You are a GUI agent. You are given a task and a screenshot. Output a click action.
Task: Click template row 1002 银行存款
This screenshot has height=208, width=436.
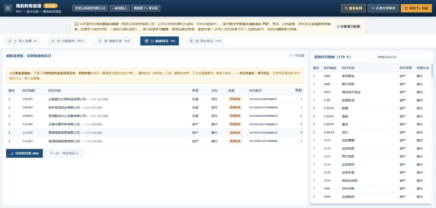click(371, 84)
